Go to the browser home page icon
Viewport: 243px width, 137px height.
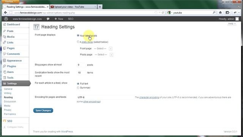coord(220,13)
